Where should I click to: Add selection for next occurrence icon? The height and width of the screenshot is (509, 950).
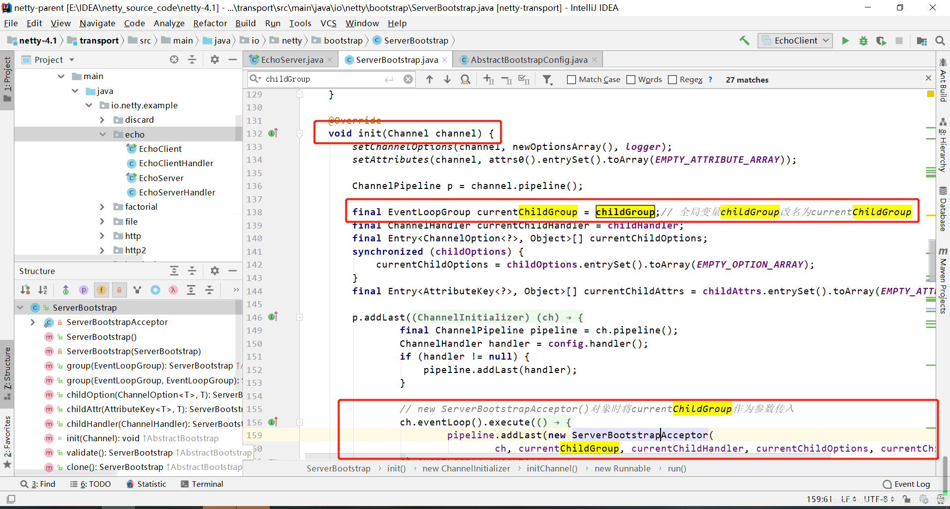point(488,79)
